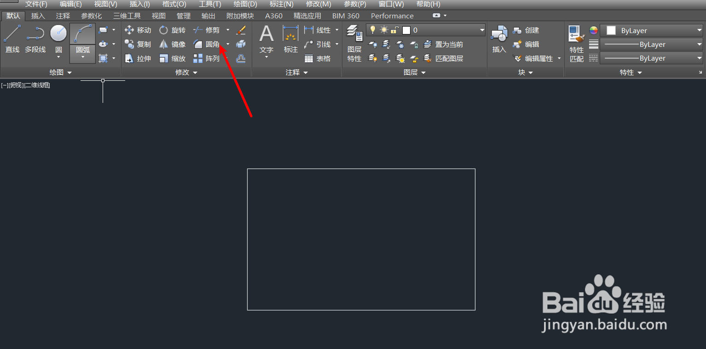
Task: Select the 线性 (Linear) dimension tool
Action: click(x=318, y=30)
